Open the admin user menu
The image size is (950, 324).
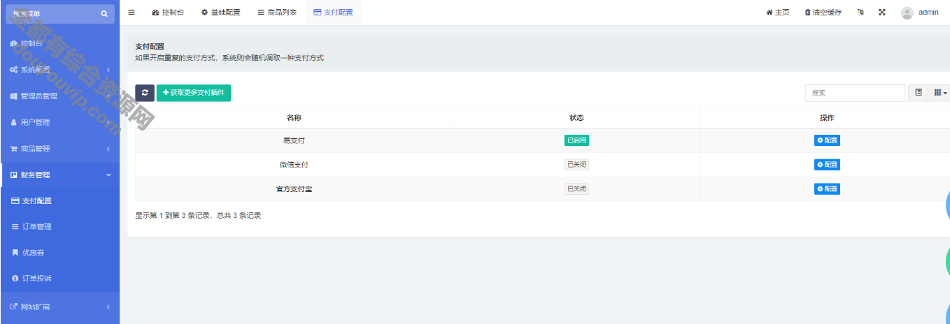point(920,13)
